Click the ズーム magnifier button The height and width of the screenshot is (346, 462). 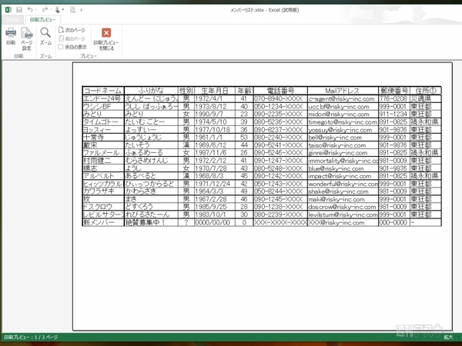[45, 36]
